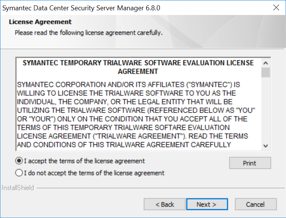Click the 'I do not accept' label text
Screen dimensions: 286x218
click(x=94, y=173)
